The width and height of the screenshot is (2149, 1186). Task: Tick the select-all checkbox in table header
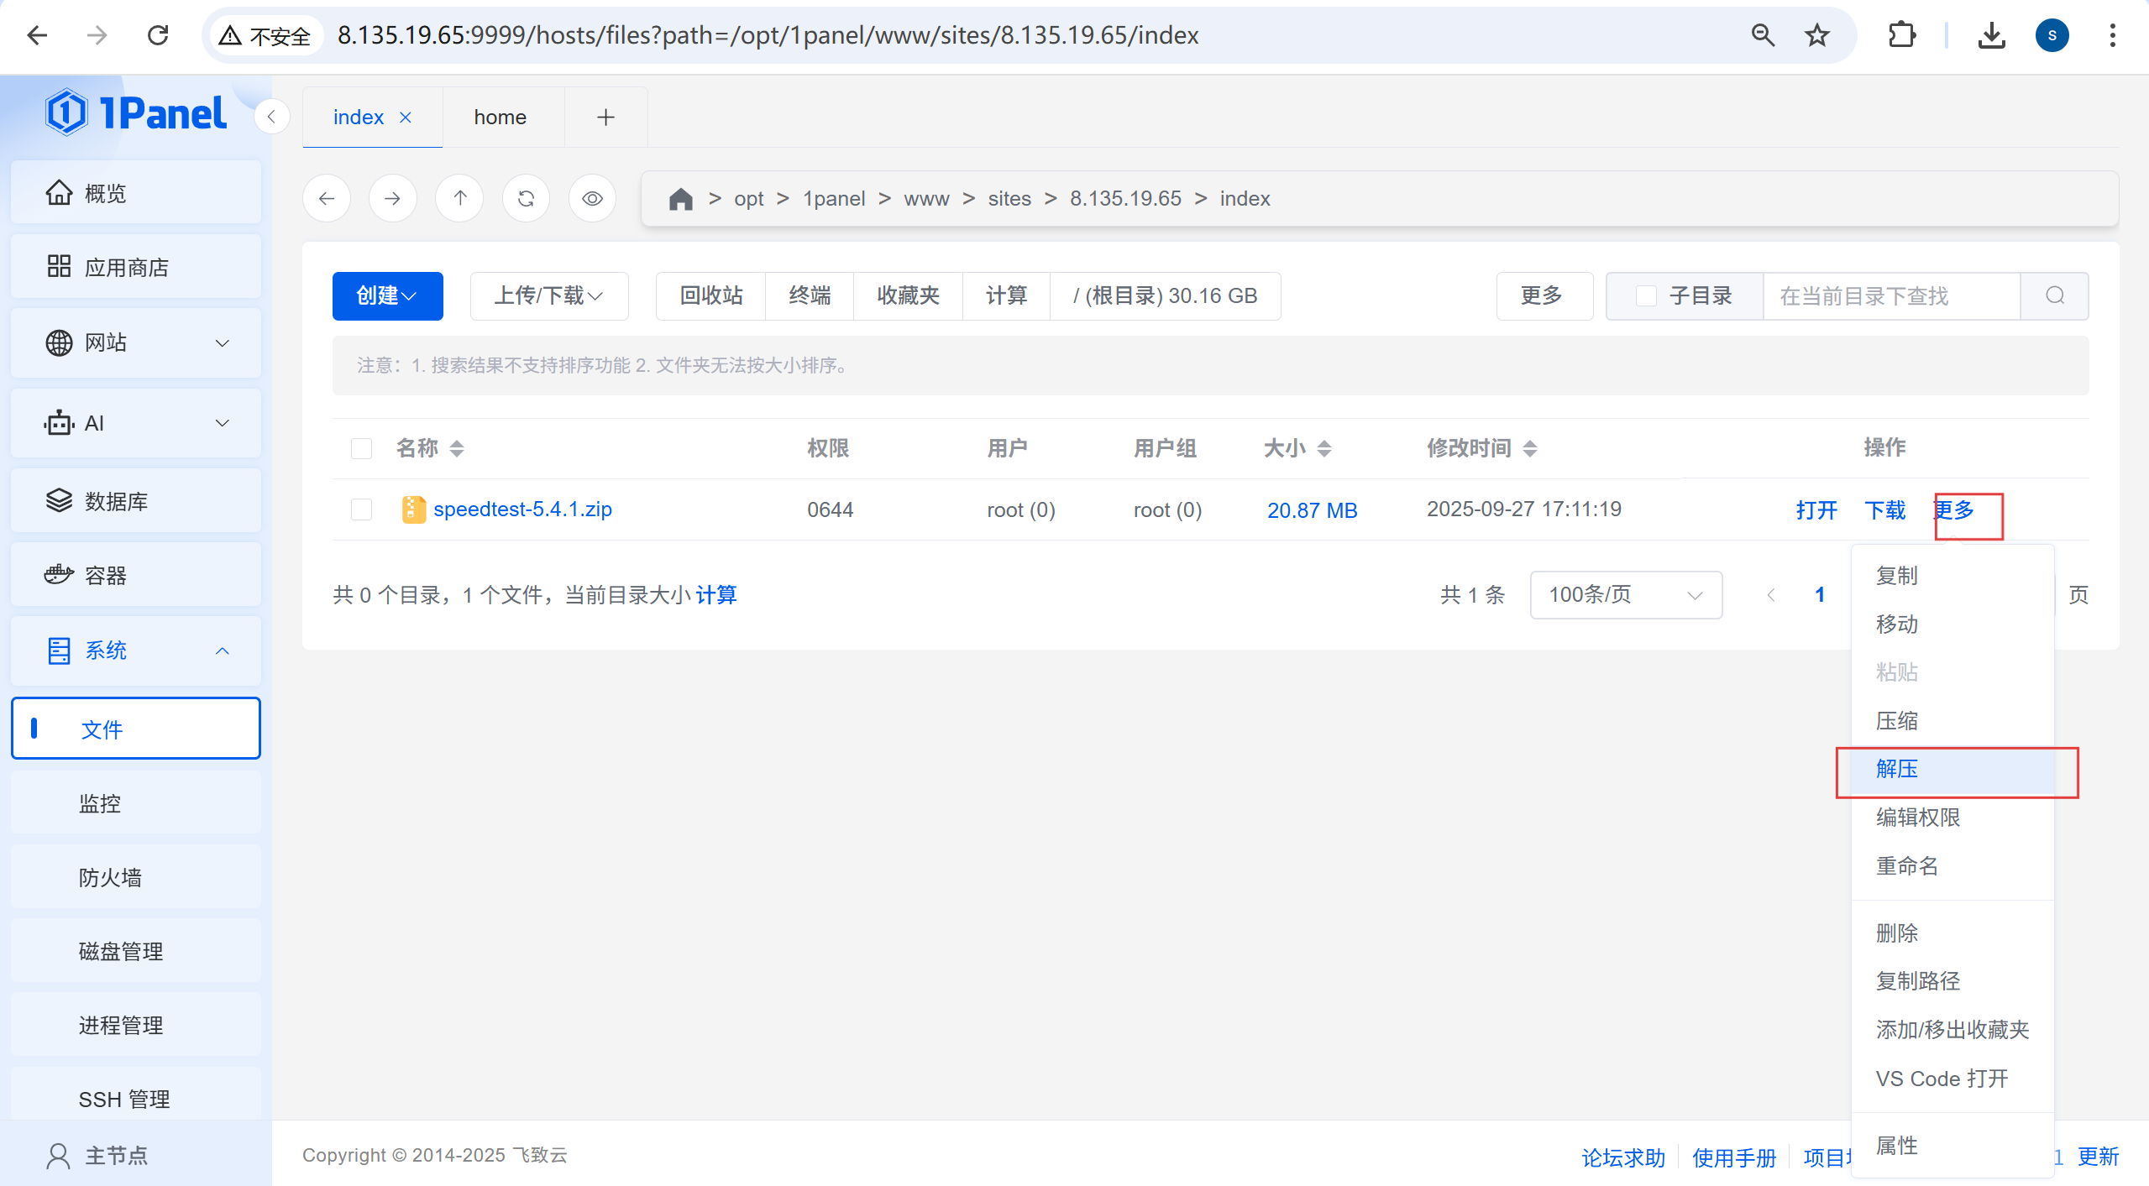click(x=361, y=448)
